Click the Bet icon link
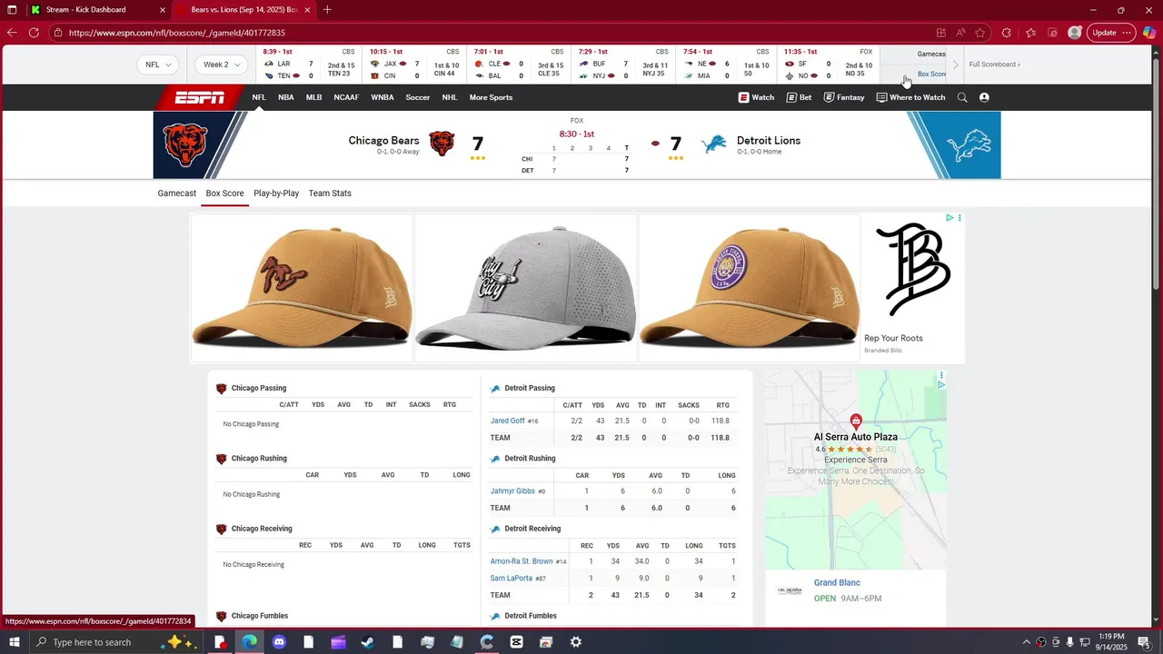 [800, 97]
